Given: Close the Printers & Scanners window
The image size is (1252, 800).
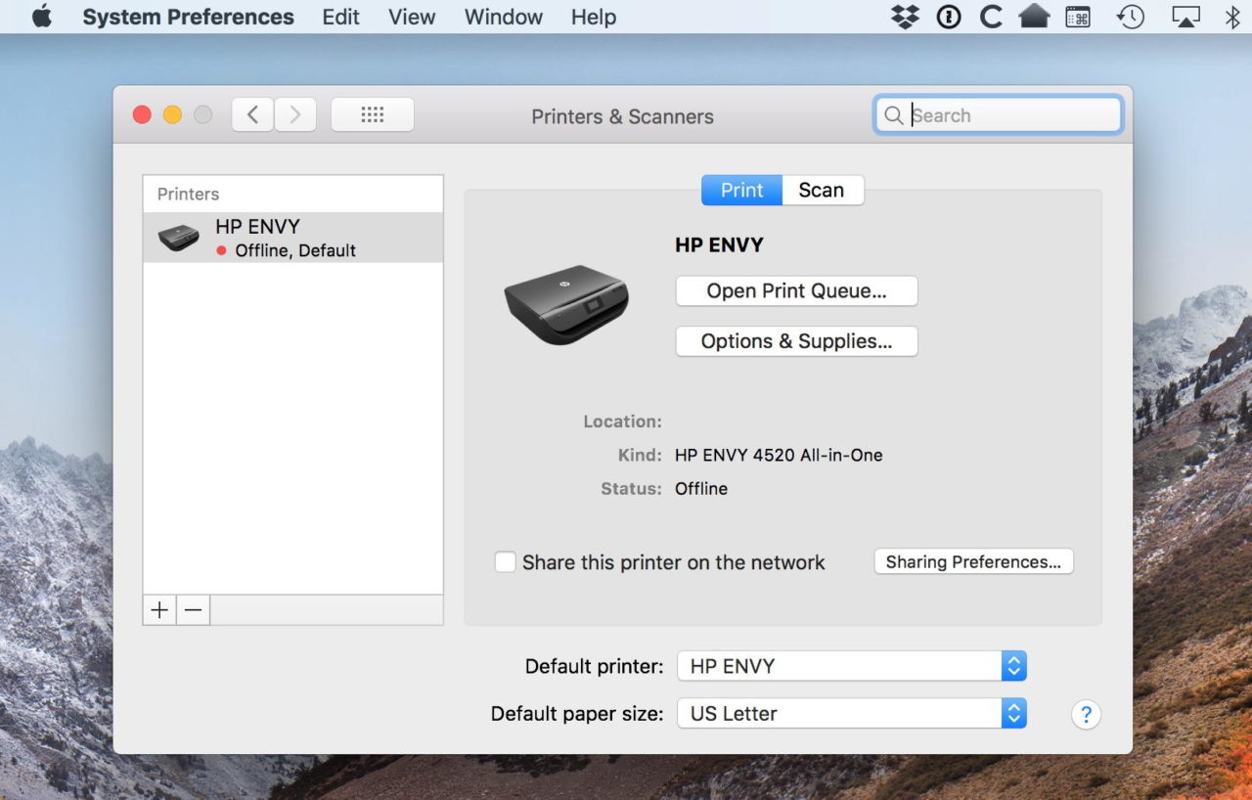Looking at the screenshot, I should point(142,114).
